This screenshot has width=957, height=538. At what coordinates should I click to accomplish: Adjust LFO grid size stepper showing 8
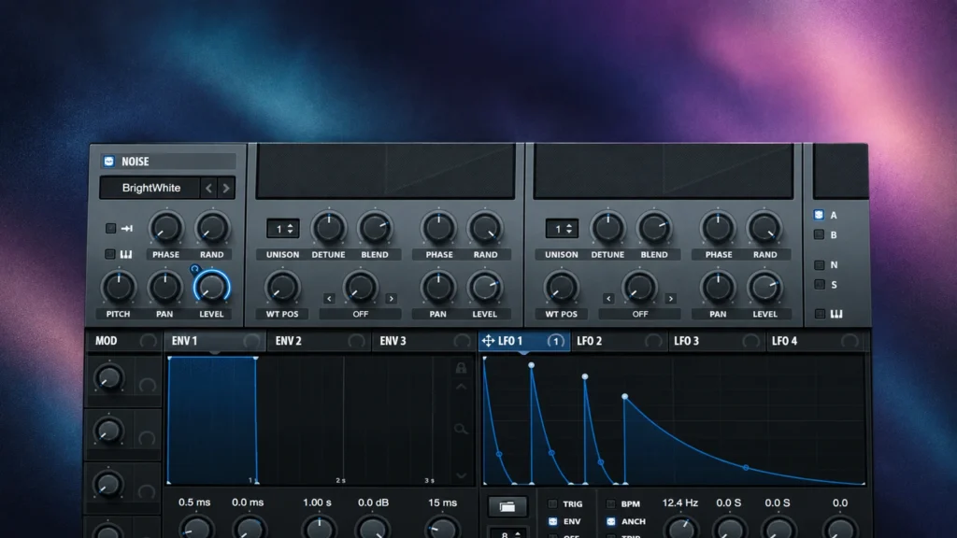(x=507, y=533)
